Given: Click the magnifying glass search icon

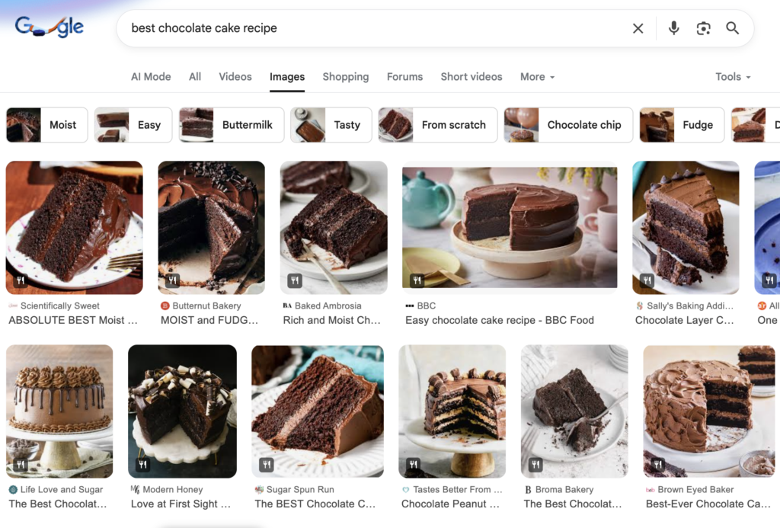Looking at the screenshot, I should point(732,28).
